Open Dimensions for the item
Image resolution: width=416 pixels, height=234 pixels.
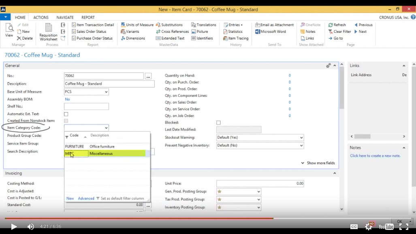(133, 38)
